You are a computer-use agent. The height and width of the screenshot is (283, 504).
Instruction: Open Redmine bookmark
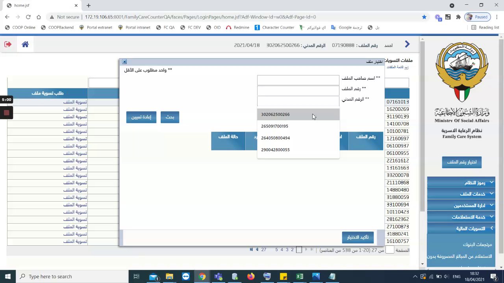(x=237, y=28)
